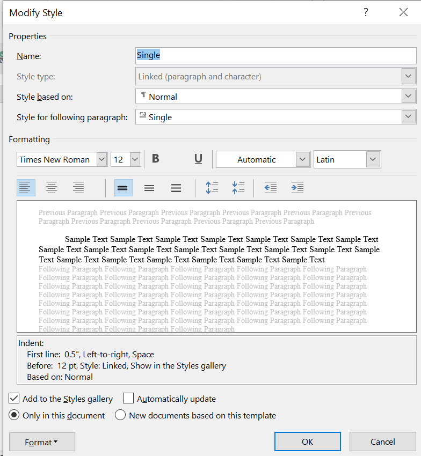Open the Format menu button

[42, 442]
